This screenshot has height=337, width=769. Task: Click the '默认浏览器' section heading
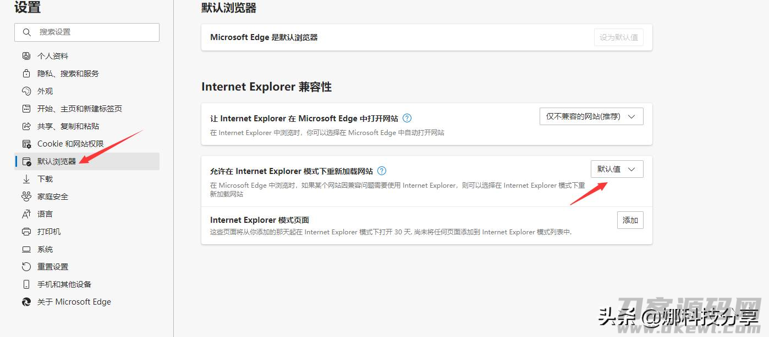(x=229, y=8)
